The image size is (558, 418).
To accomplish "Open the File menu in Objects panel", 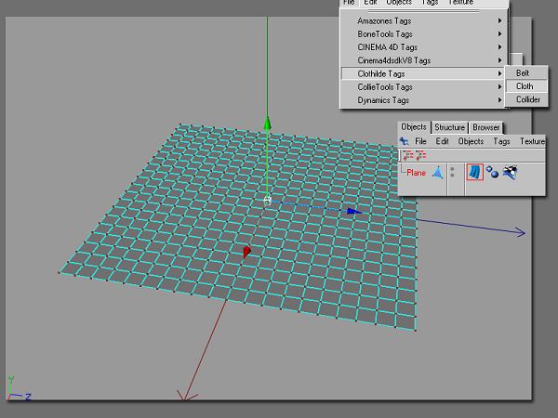I will pyautogui.click(x=420, y=141).
